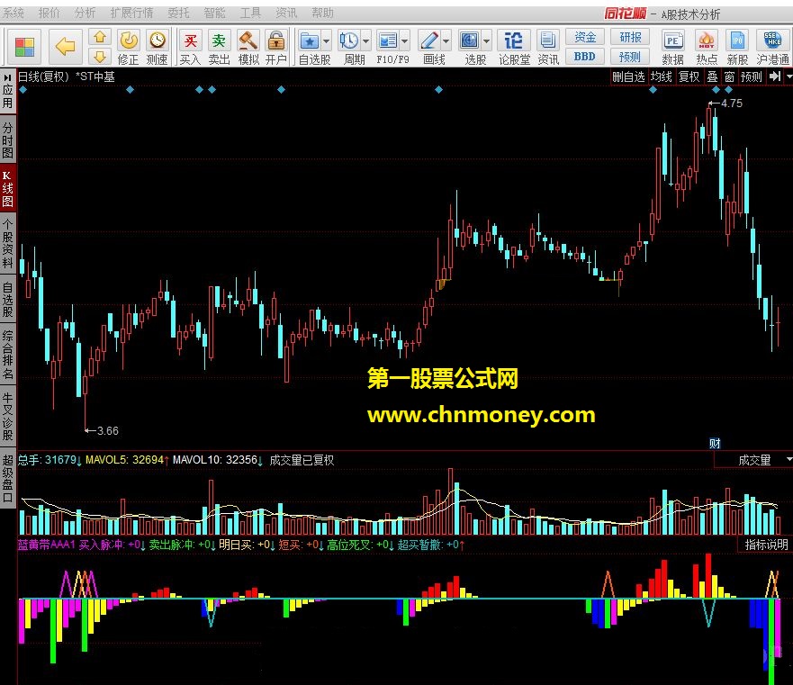
Task: Click the 指标说明 indicator description button
Action: [x=766, y=545]
